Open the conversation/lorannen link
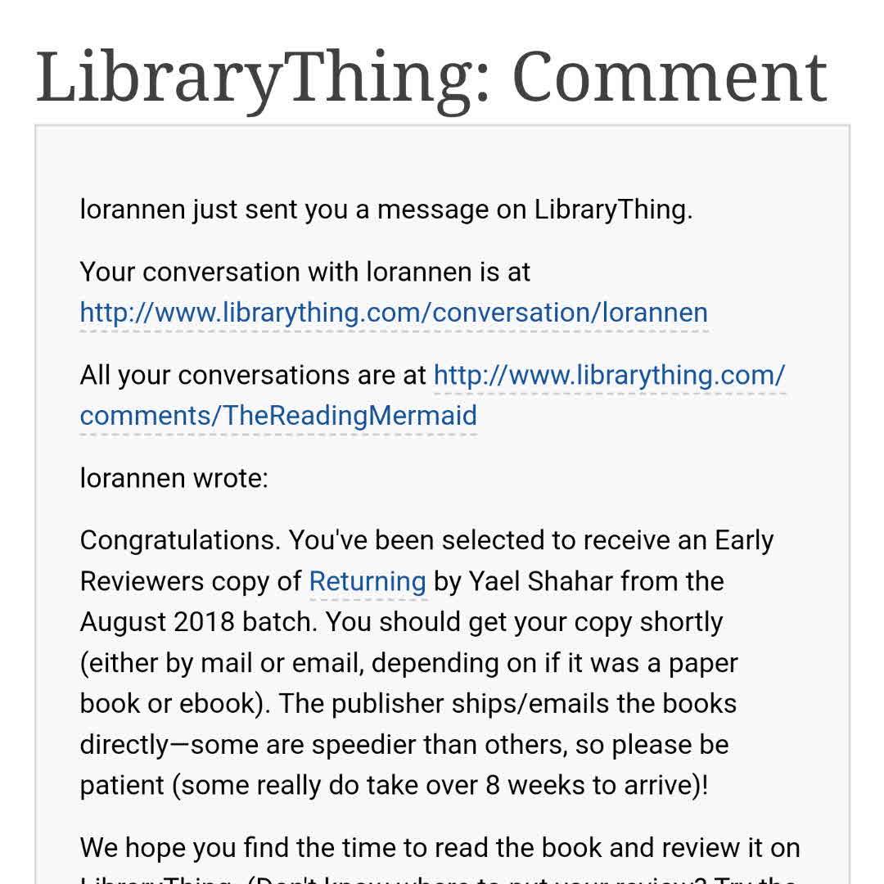884x884 pixels. (394, 313)
